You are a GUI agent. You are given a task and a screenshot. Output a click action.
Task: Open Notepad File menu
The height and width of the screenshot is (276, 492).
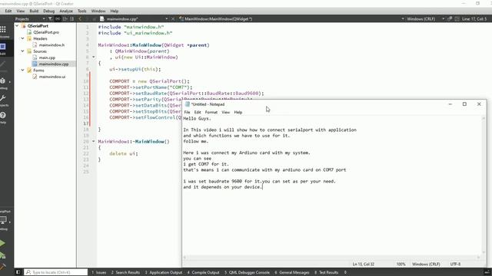tap(187, 112)
